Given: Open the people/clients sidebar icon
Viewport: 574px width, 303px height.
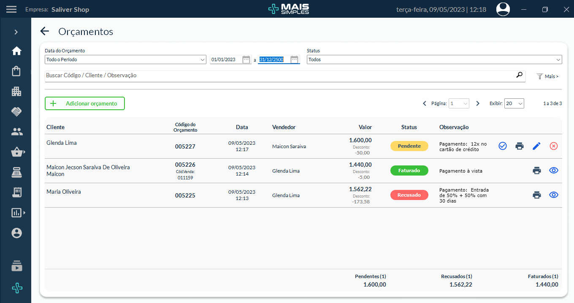Looking at the screenshot, I should click(x=16, y=132).
